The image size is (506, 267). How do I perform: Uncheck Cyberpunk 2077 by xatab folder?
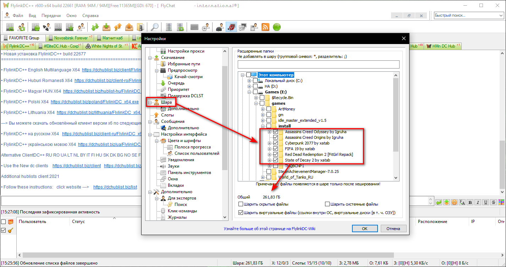276,143
